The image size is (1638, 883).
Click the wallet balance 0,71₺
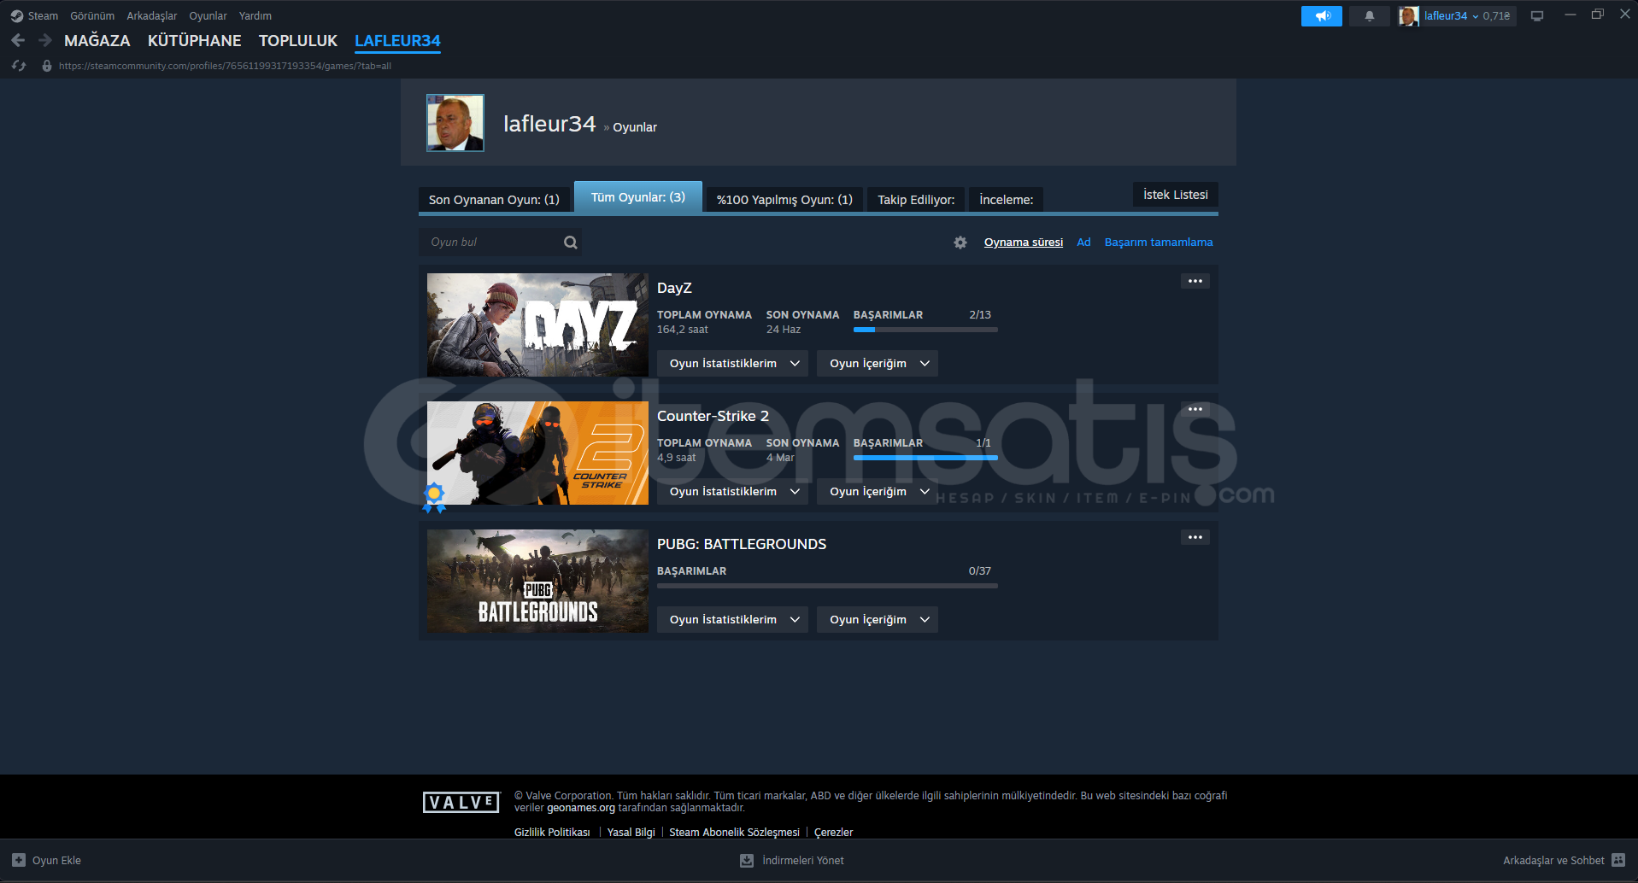coord(1496,16)
